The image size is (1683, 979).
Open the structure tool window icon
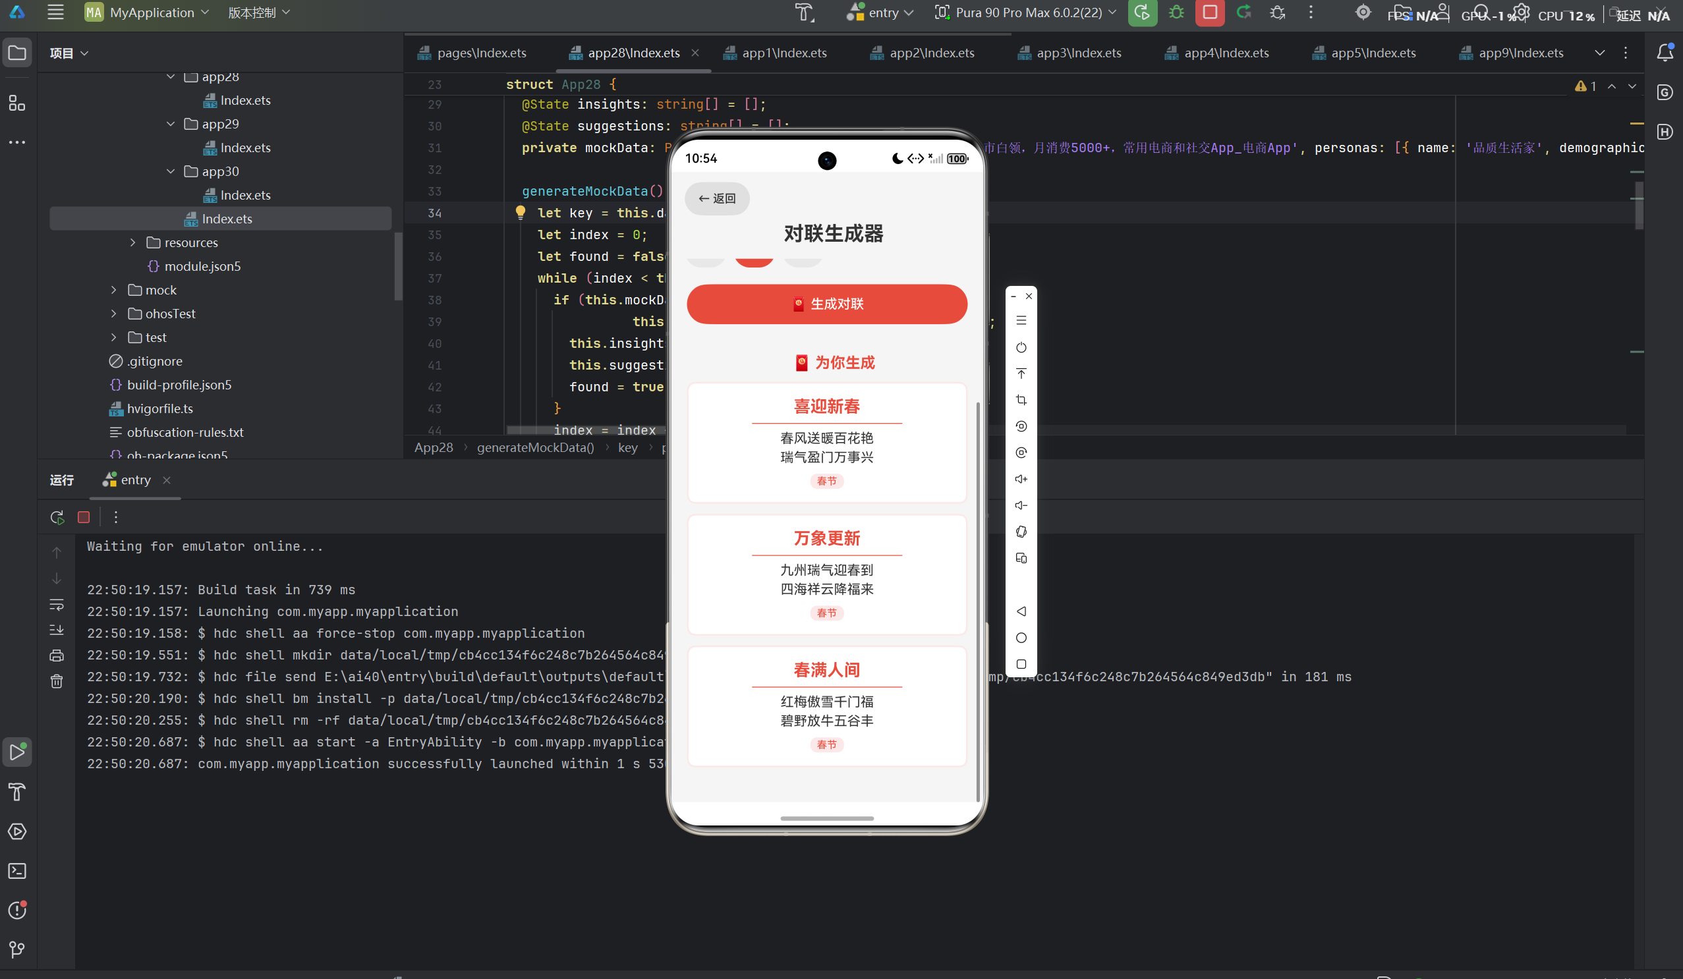coord(17,103)
